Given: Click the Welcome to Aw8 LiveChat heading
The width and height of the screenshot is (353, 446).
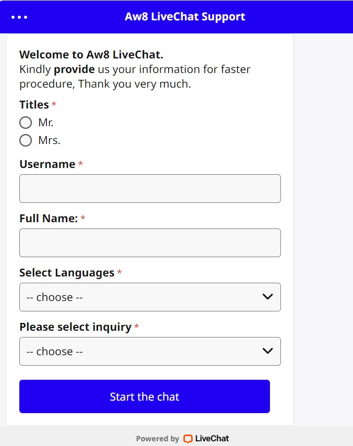Looking at the screenshot, I should pyautogui.click(x=91, y=55).
